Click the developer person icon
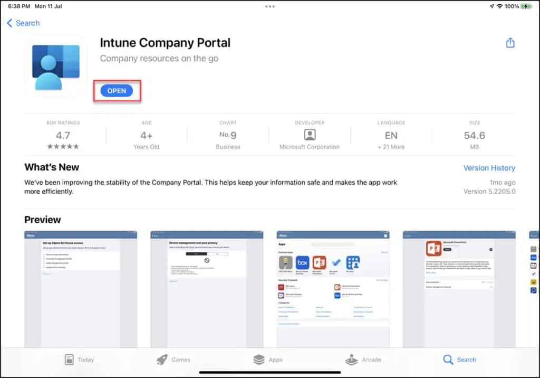Viewport: 540px width, 378px height. click(310, 135)
